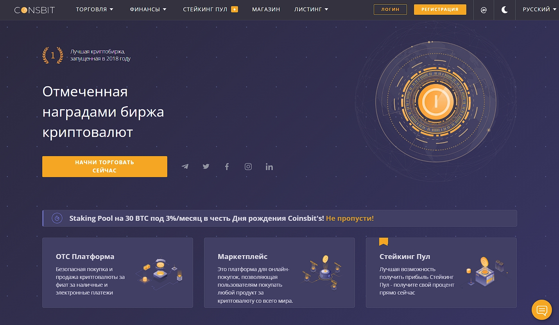Follow the Не пропусти! link

[x=350, y=218]
